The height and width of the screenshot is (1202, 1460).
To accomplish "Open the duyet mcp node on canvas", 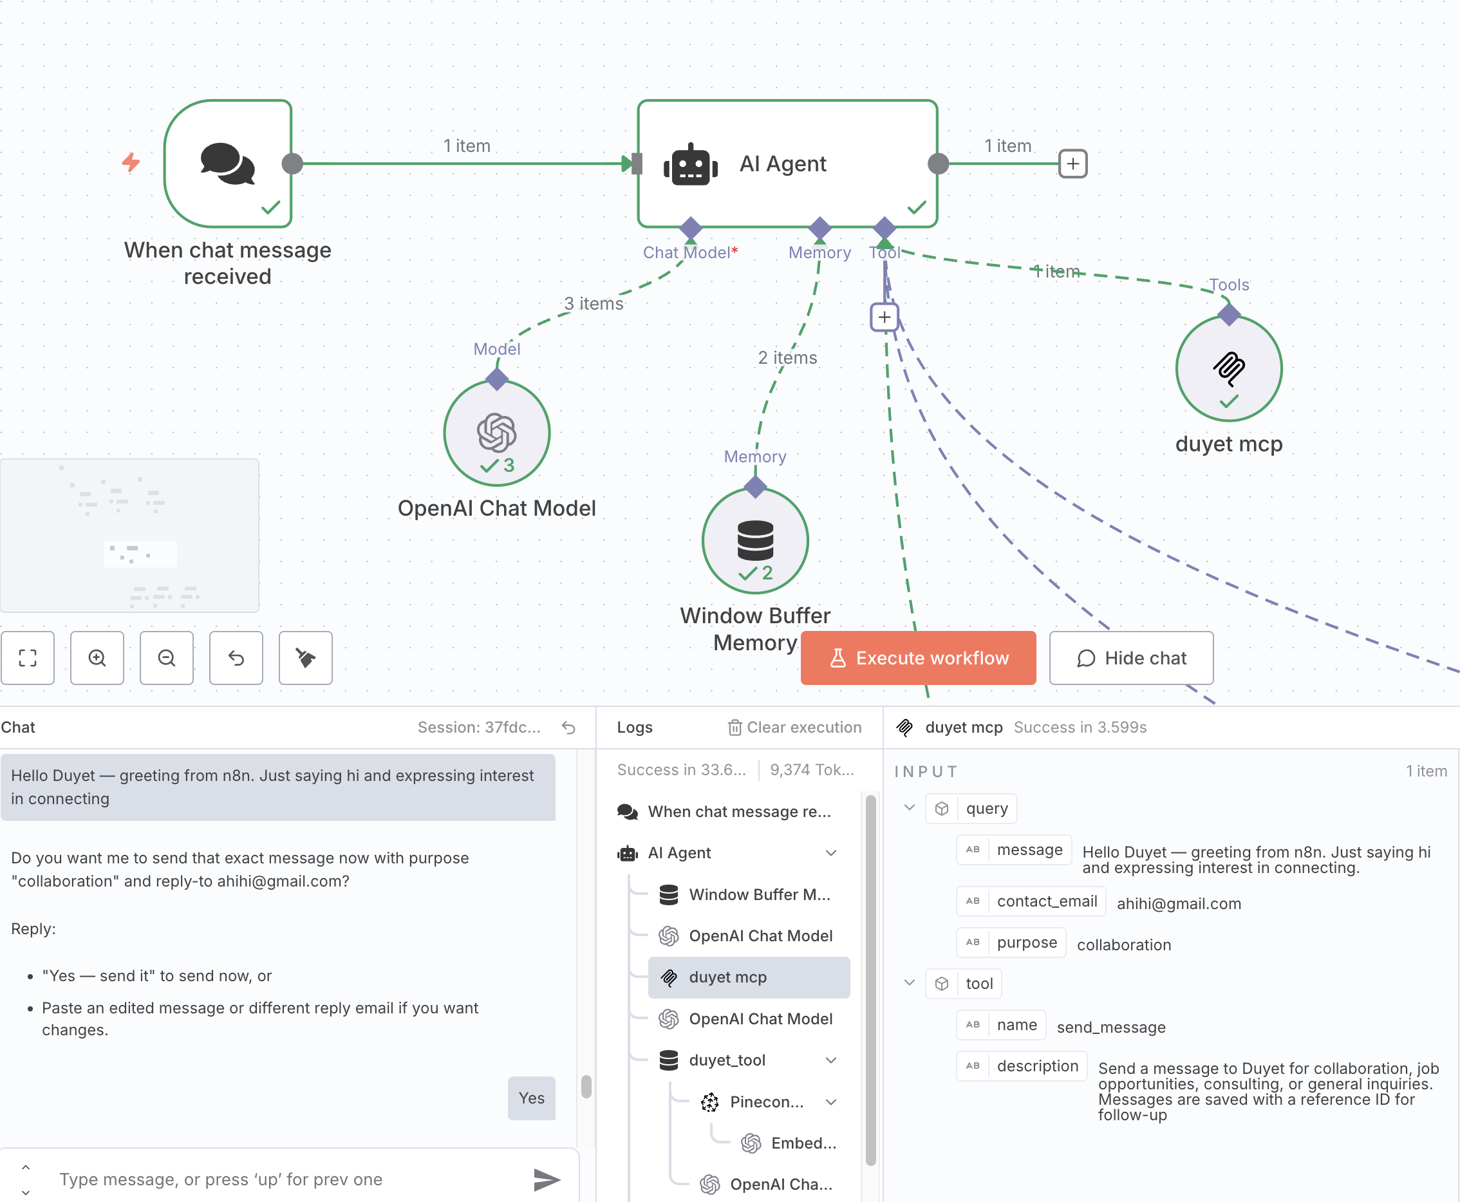I will click(x=1228, y=369).
